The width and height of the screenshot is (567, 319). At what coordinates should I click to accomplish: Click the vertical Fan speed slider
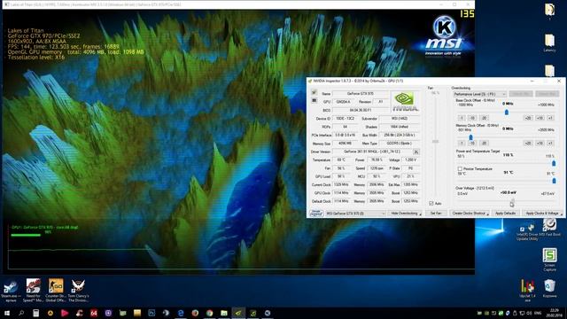pyautogui.click(x=435, y=142)
